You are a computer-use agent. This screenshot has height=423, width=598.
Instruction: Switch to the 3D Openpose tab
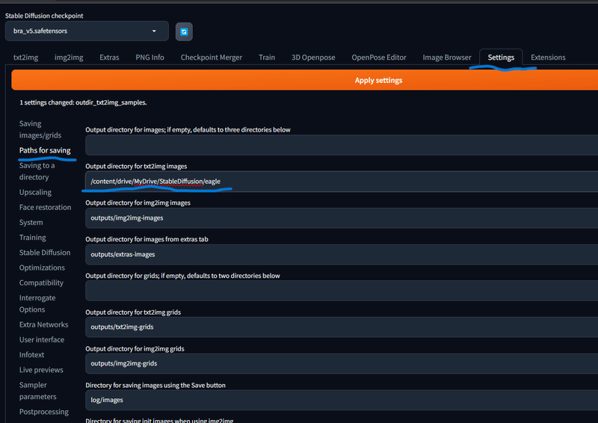[313, 58]
